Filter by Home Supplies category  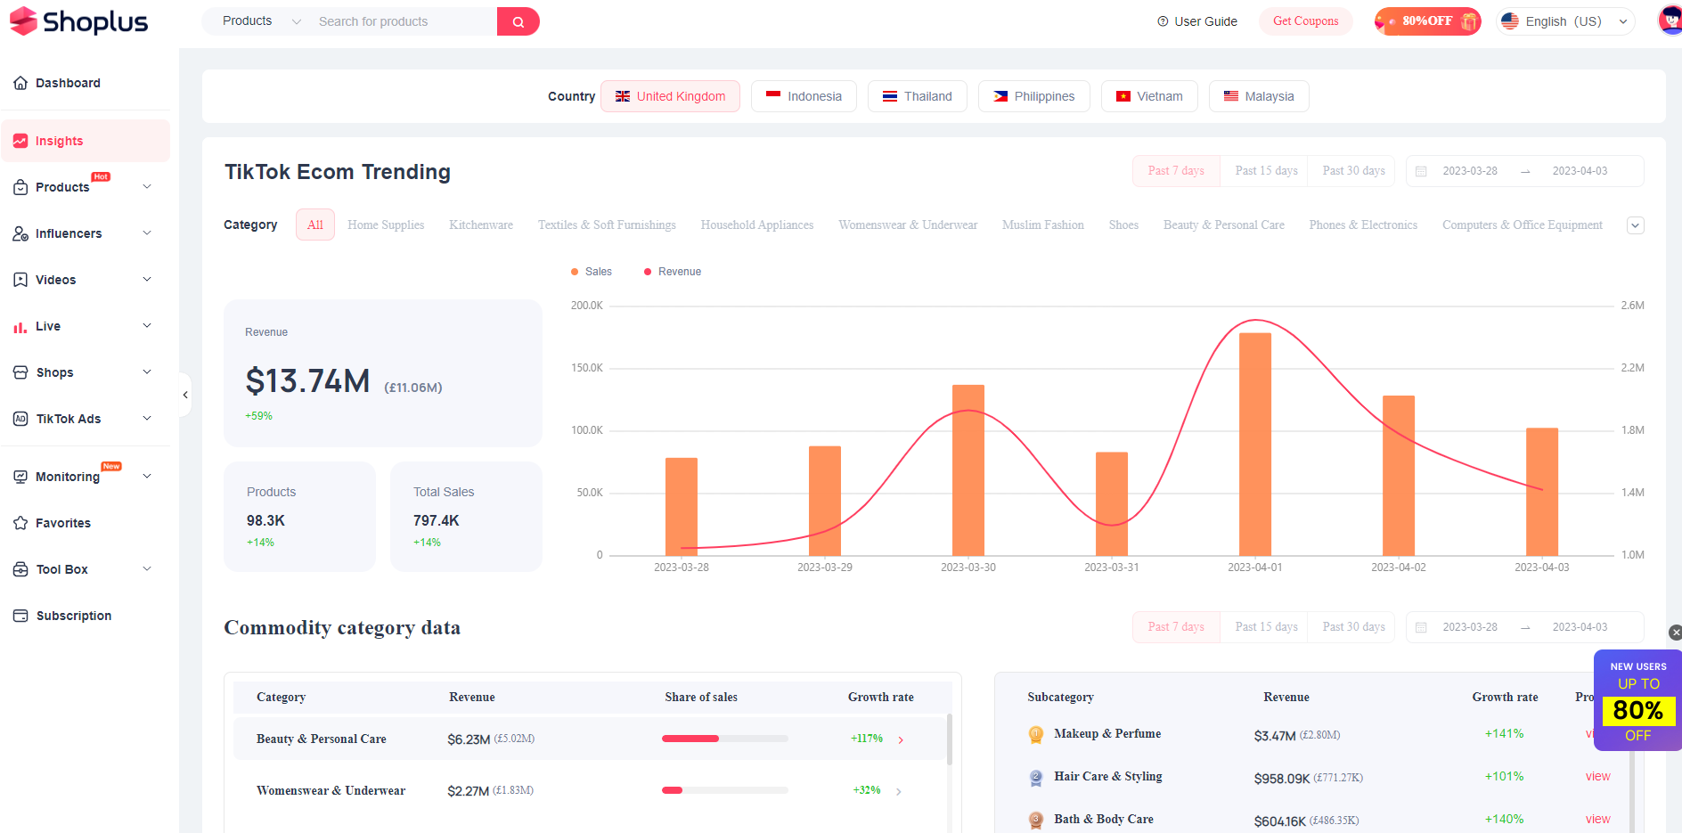click(x=386, y=225)
